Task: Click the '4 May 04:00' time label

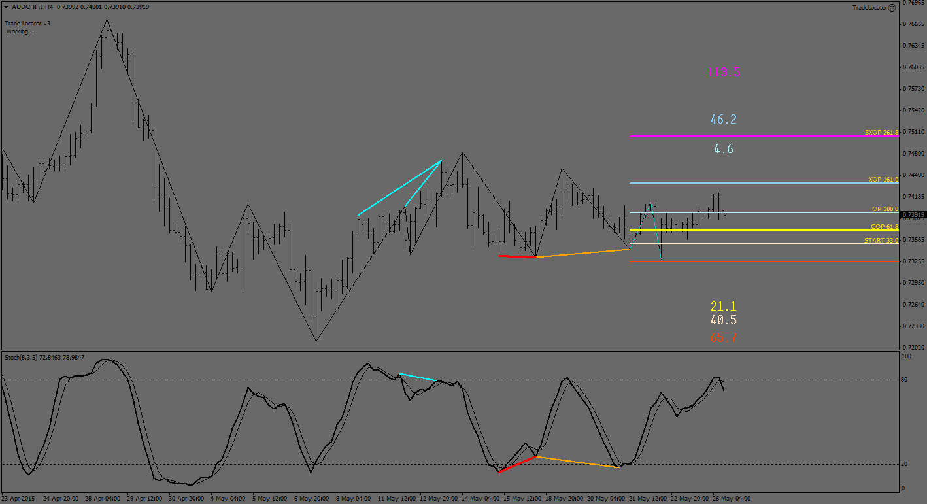Action: [228, 498]
